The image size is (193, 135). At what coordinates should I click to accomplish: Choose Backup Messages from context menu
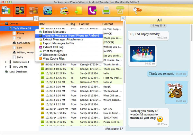pos(69,32)
